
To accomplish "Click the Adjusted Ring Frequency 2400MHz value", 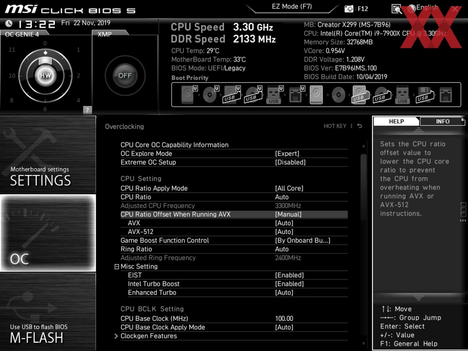I will pos(288,258).
